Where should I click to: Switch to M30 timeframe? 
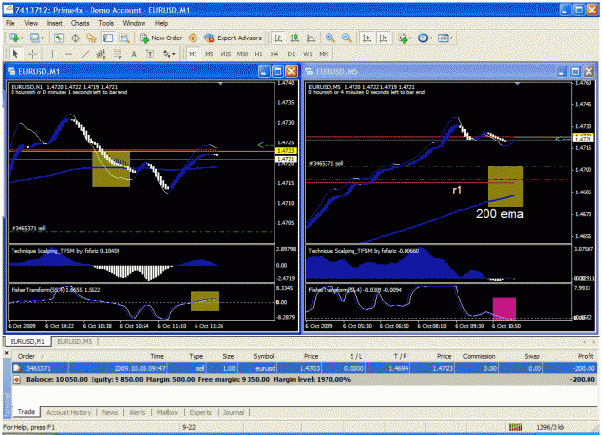coord(242,54)
